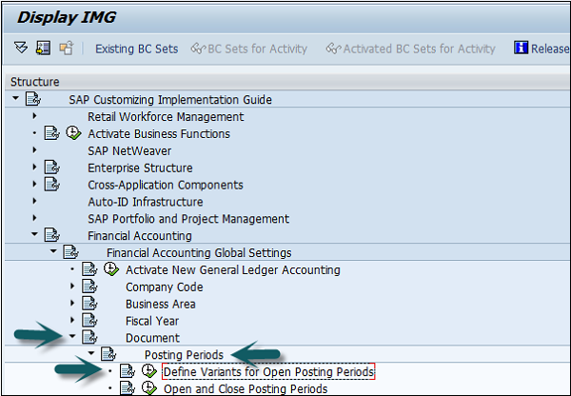The height and width of the screenshot is (396, 571).
Task: Collapse the Financial Accounting node
Action: 35,236
